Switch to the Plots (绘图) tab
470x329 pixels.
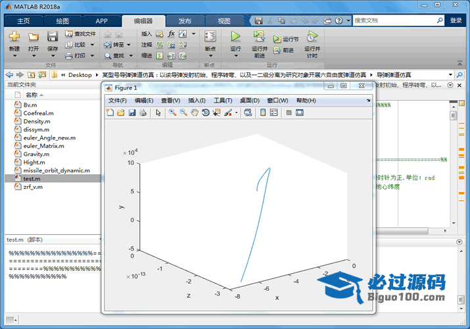(62, 21)
